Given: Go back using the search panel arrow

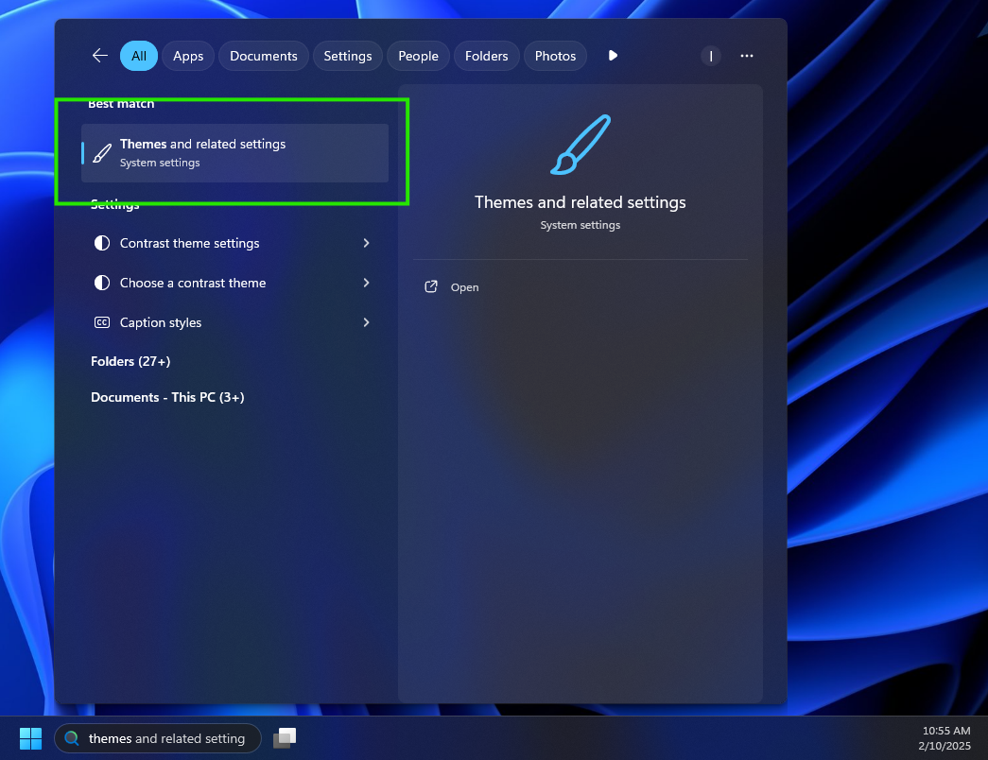Looking at the screenshot, I should (x=100, y=56).
